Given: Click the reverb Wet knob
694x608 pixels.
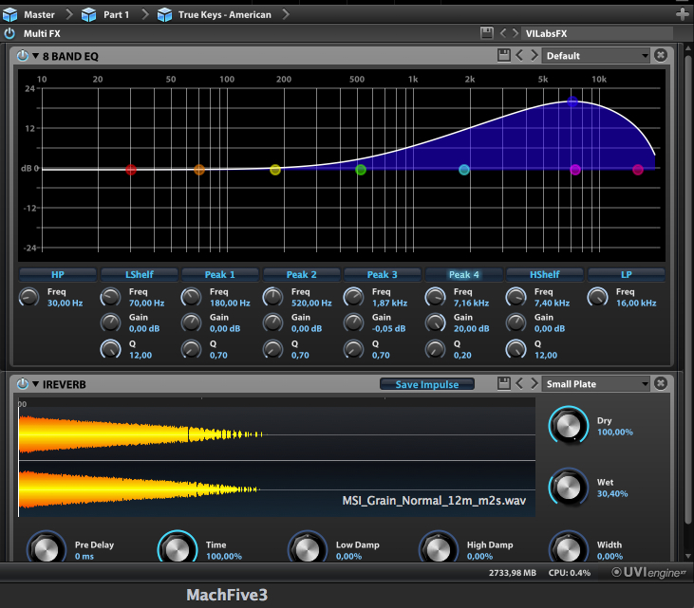Looking at the screenshot, I should click(x=568, y=488).
